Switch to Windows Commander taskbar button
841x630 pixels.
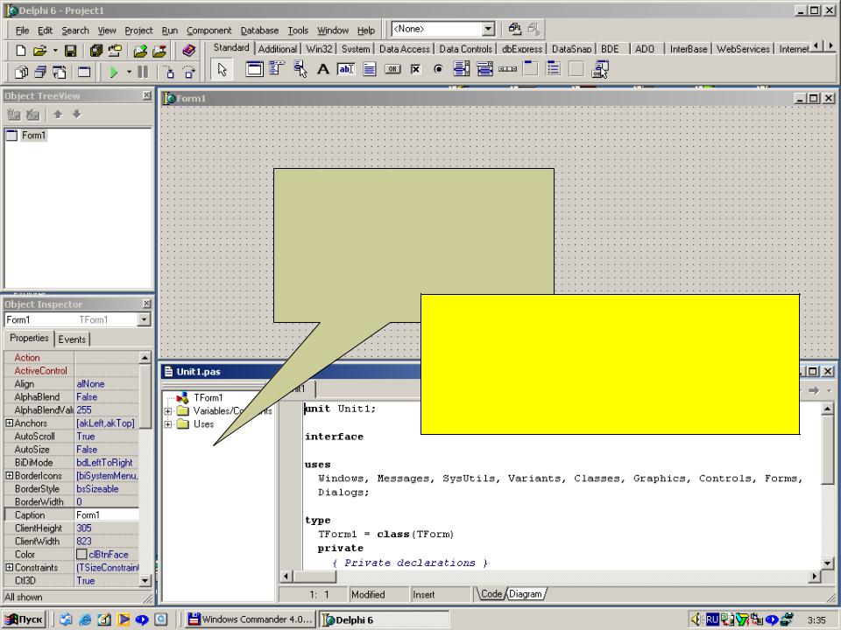(x=250, y=619)
